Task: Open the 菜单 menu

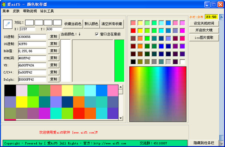Action: (x=6, y=11)
